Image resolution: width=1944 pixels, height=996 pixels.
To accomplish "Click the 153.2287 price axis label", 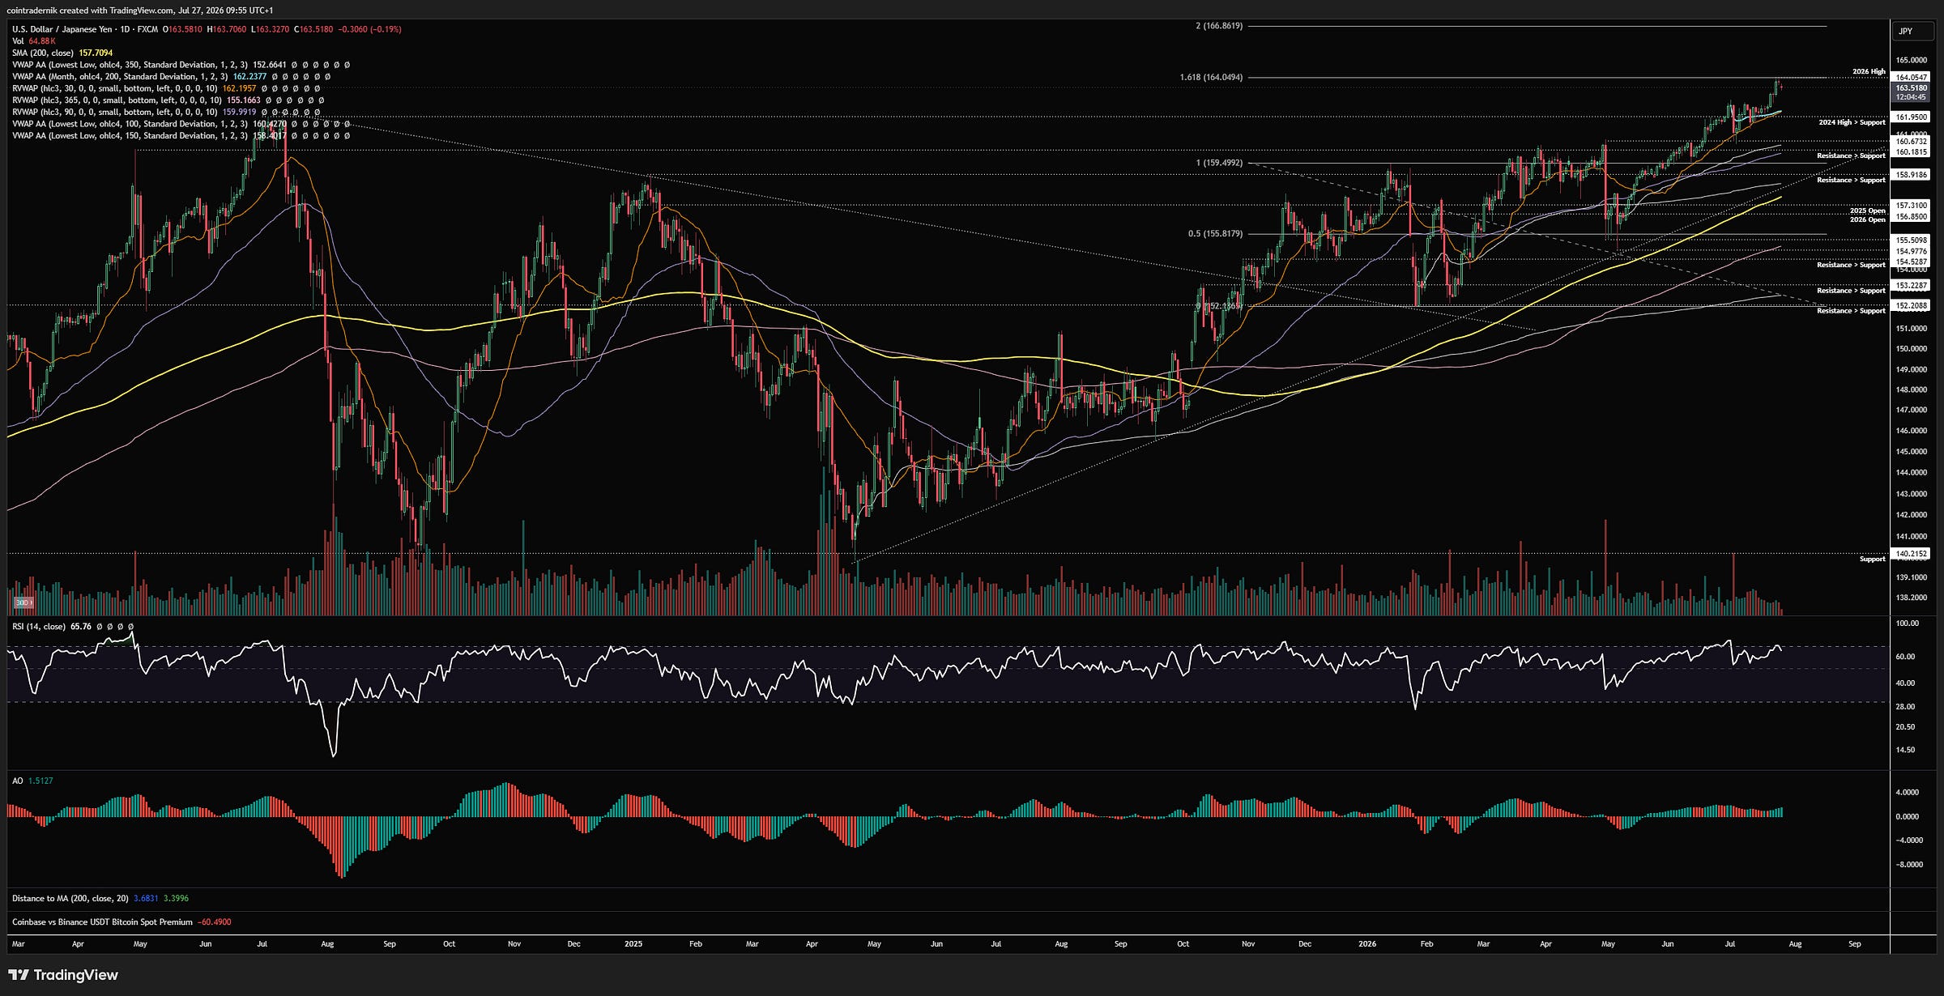I will click(x=1912, y=285).
